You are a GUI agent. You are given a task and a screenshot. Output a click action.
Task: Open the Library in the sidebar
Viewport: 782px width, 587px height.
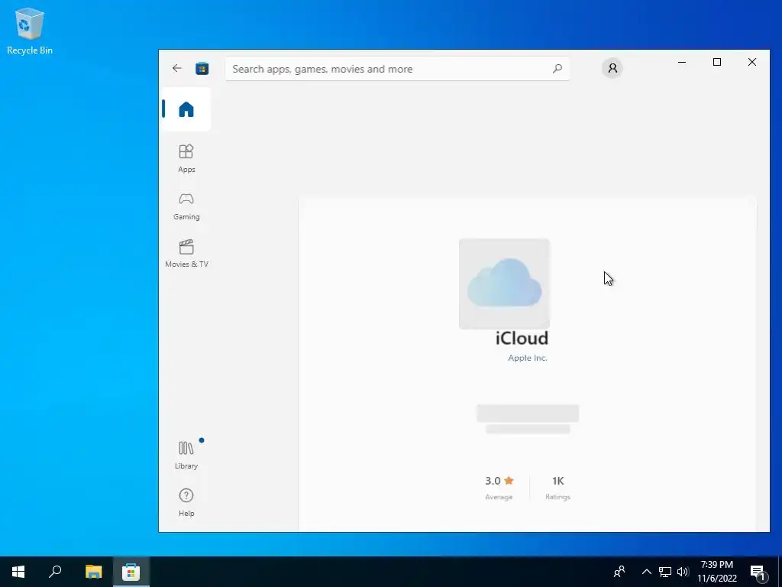pos(186,455)
